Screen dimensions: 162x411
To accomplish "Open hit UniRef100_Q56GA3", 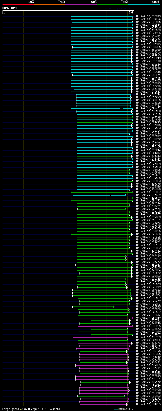I will pyautogui.click(x=148, y=16).
